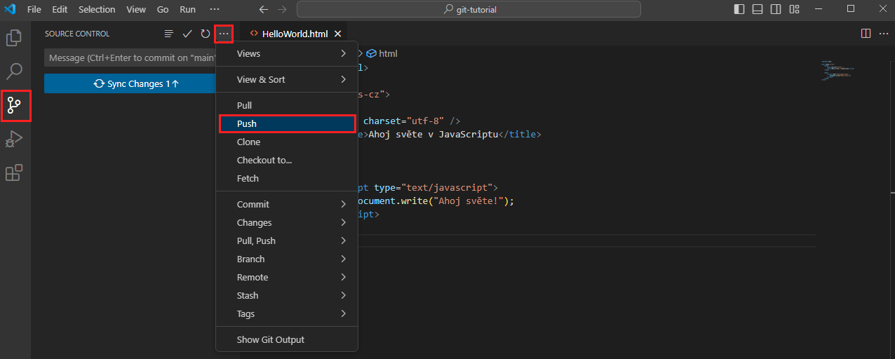Open the Source Control view icon
This screenshot has height=359, width=895.
click(14, 106)
